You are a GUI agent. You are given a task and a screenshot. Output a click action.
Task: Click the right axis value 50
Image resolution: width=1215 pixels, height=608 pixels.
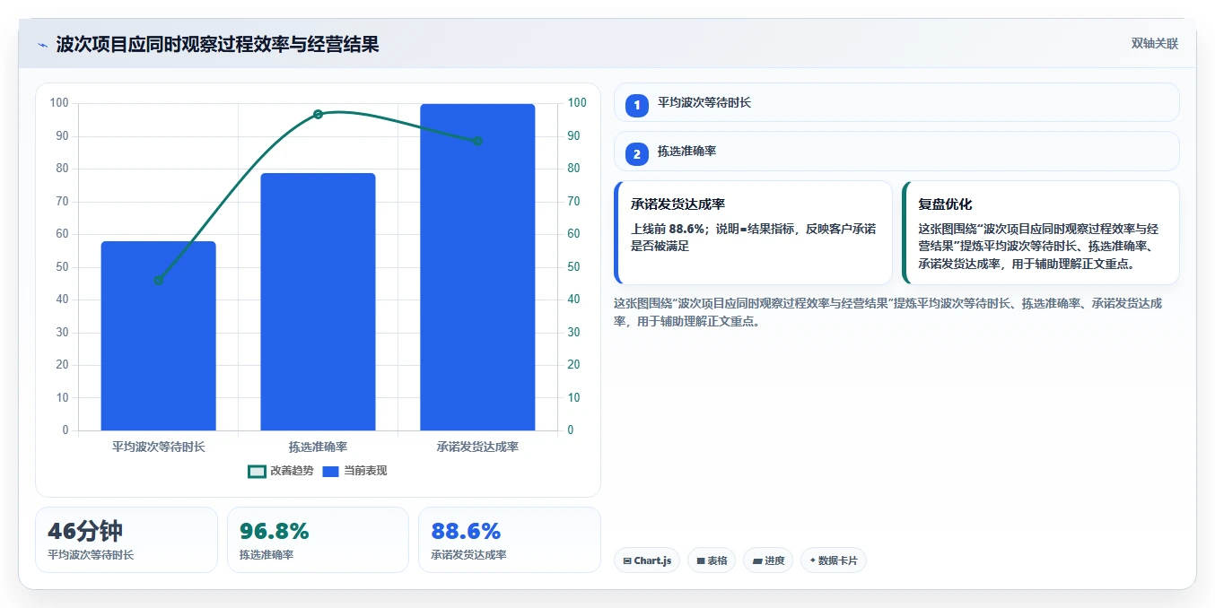[573, 267]
